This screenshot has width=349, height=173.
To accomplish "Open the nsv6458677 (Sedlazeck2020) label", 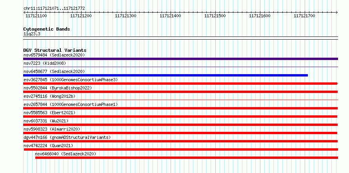I will [54, 71].
